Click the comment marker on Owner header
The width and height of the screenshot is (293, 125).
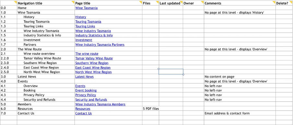[202, 2]
